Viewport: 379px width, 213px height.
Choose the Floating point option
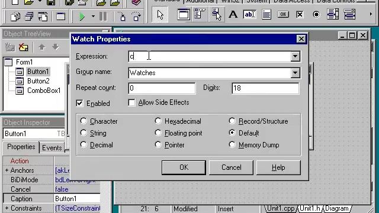click(x=158, y=133)
